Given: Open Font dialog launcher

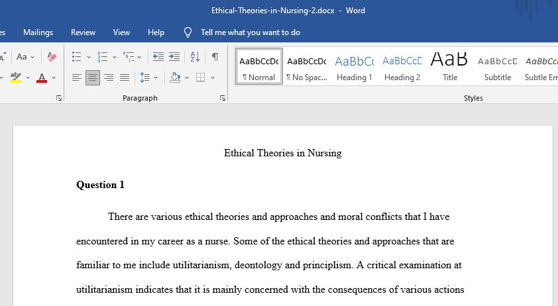Looking at the screenshot, I should click(x=59, y=98).
